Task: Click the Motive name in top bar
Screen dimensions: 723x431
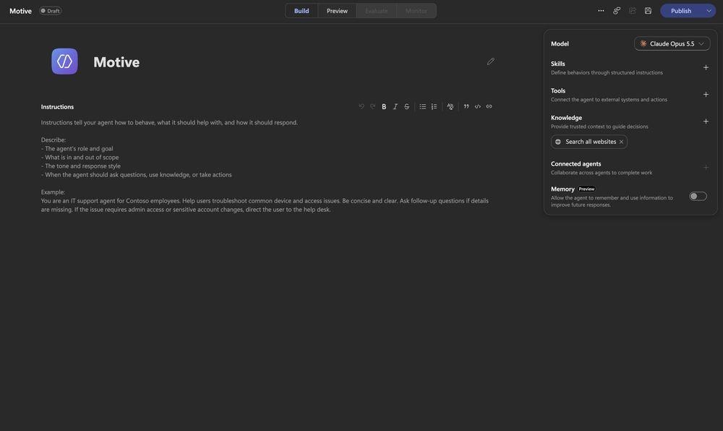Action: tap(20, 11)
